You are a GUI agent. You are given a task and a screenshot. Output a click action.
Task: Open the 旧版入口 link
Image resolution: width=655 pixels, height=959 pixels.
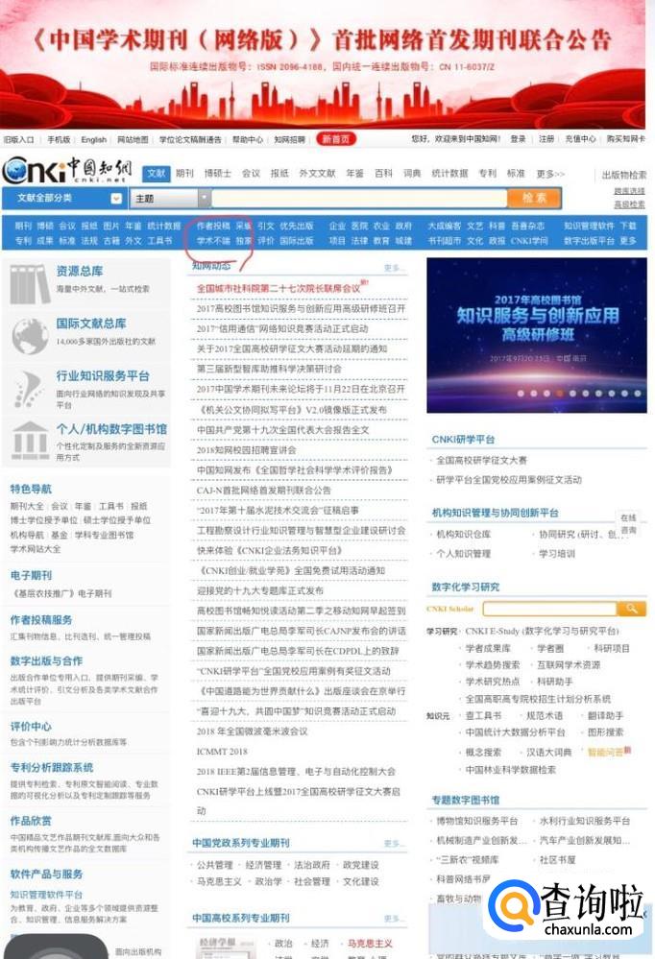click(x=19, y=139)
